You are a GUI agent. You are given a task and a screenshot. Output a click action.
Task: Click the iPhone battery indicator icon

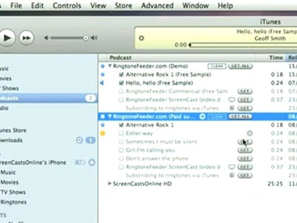80,163
